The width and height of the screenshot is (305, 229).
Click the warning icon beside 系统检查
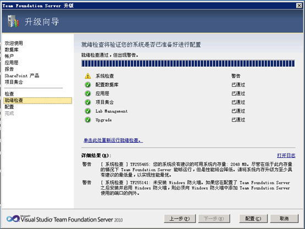coord(88,76)
